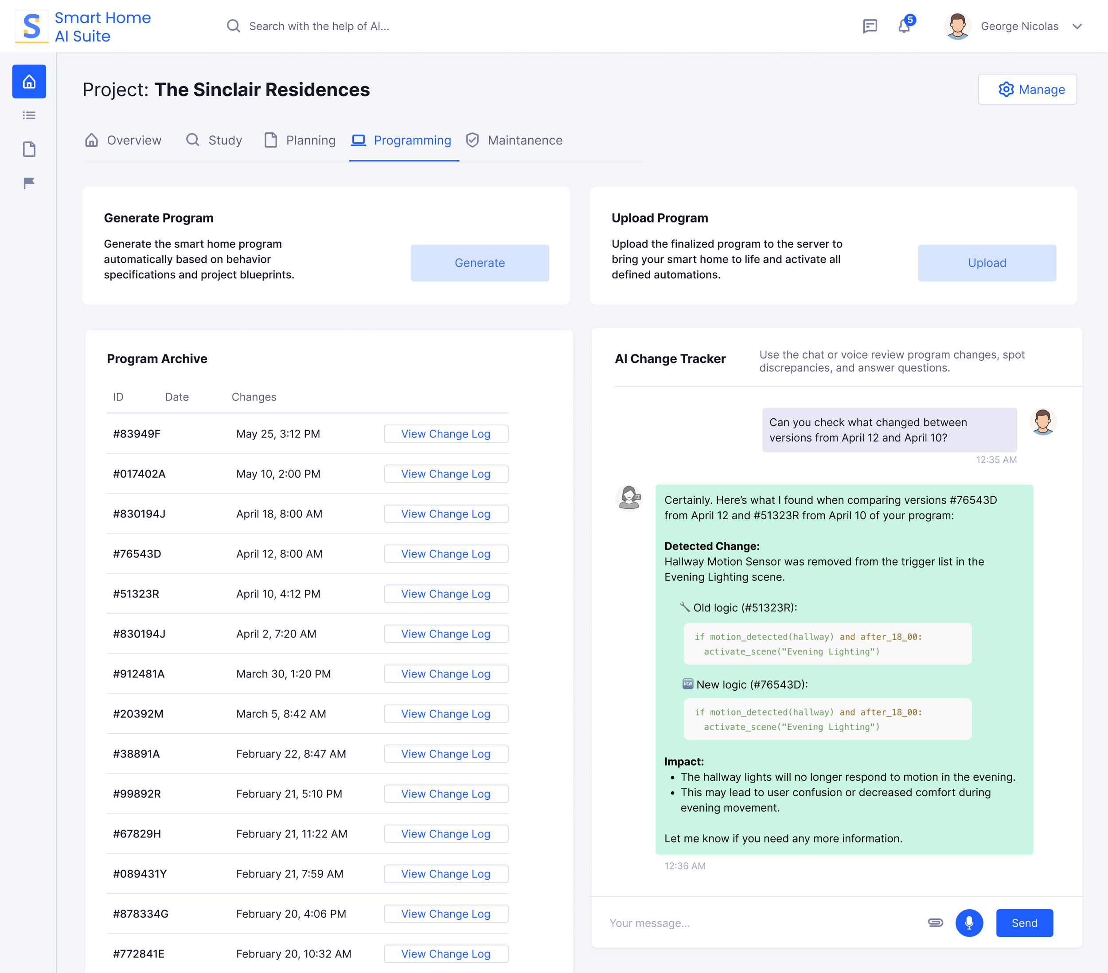Click the Upload program button
Screen dimensions: 1108x973
point(987,263)
